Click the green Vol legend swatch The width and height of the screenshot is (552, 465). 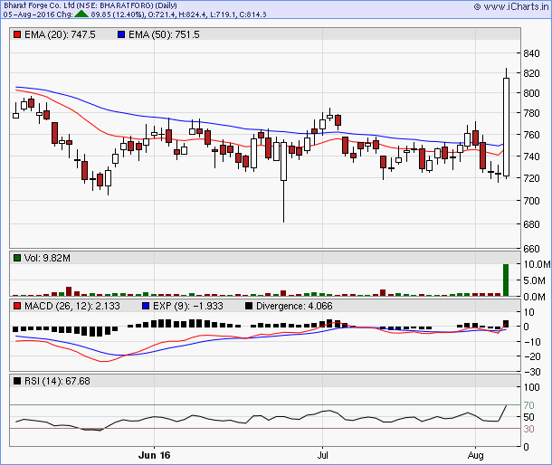click(x=17, y=258)
